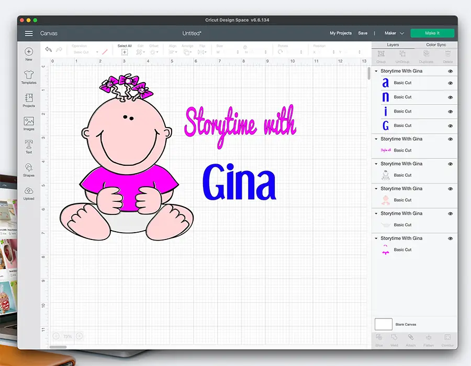Switch to the Layers tab

point(393,44)
